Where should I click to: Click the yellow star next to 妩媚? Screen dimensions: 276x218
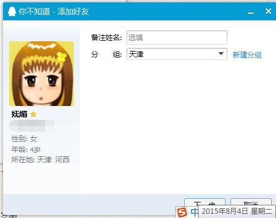pyautogui.click(x=33, y=114)
